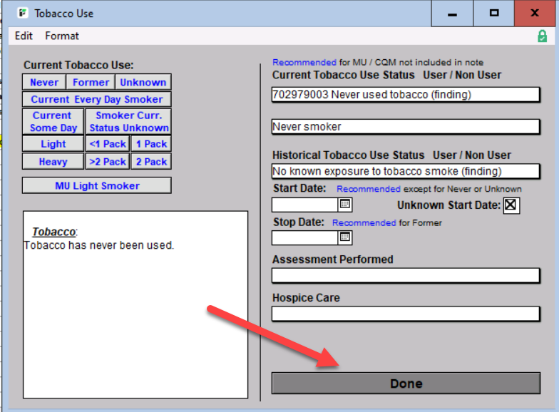Screen dimensions: 559x412
Task: Open the Edit menu
Action: tap(24, 36)
